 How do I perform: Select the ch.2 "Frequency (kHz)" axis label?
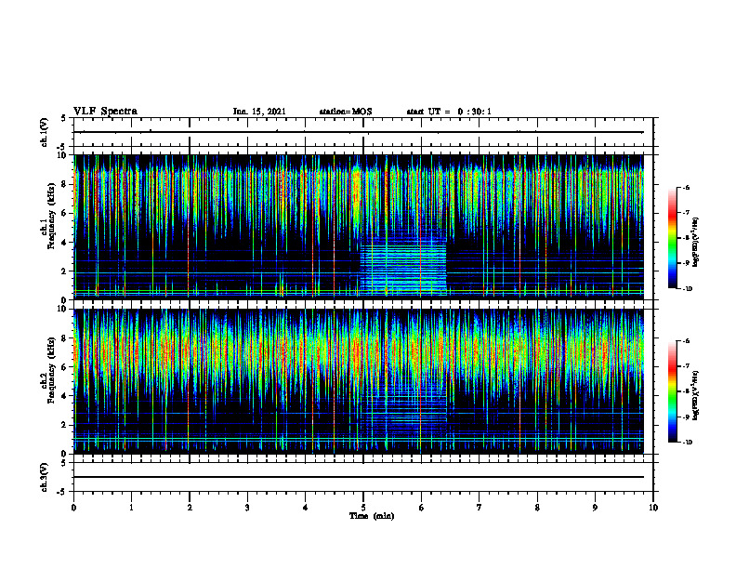[x=51, y=369]
